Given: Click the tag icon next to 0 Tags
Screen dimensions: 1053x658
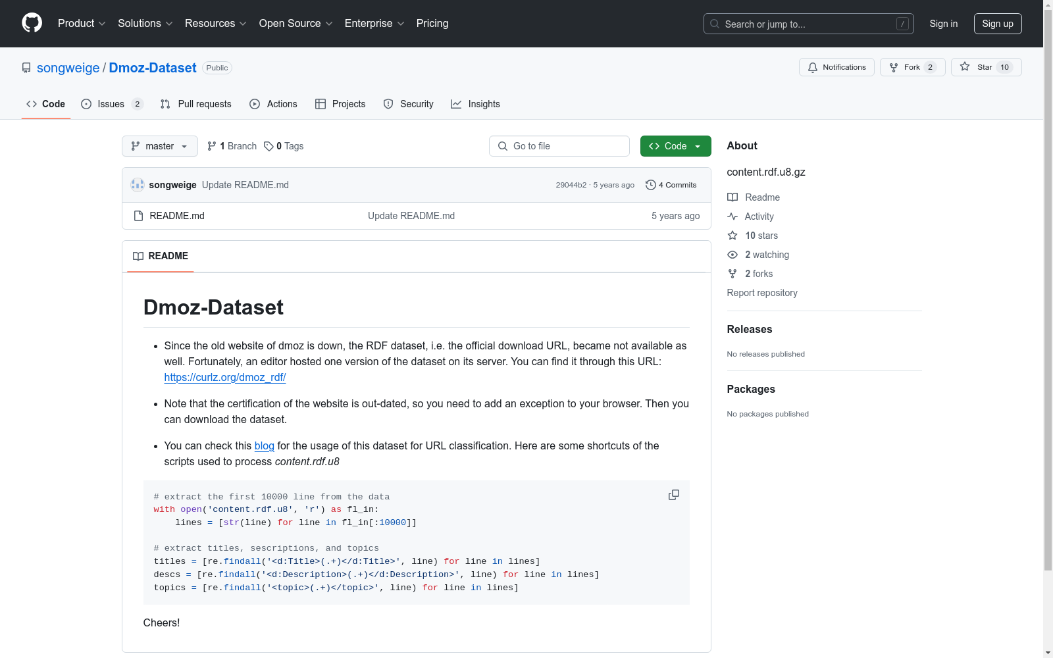Looking at the screenshot, I should pyautogui.click(x=269, y=146).
